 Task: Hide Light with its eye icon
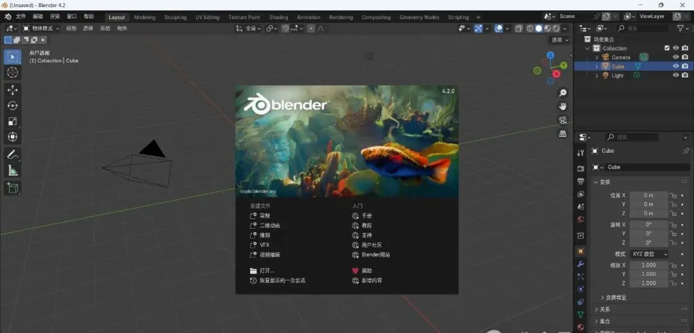676,75
